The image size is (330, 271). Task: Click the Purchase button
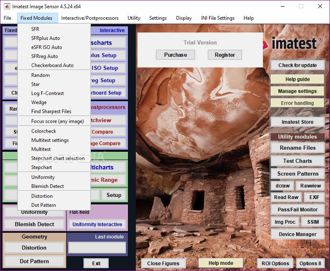click(x=175, y=55)
